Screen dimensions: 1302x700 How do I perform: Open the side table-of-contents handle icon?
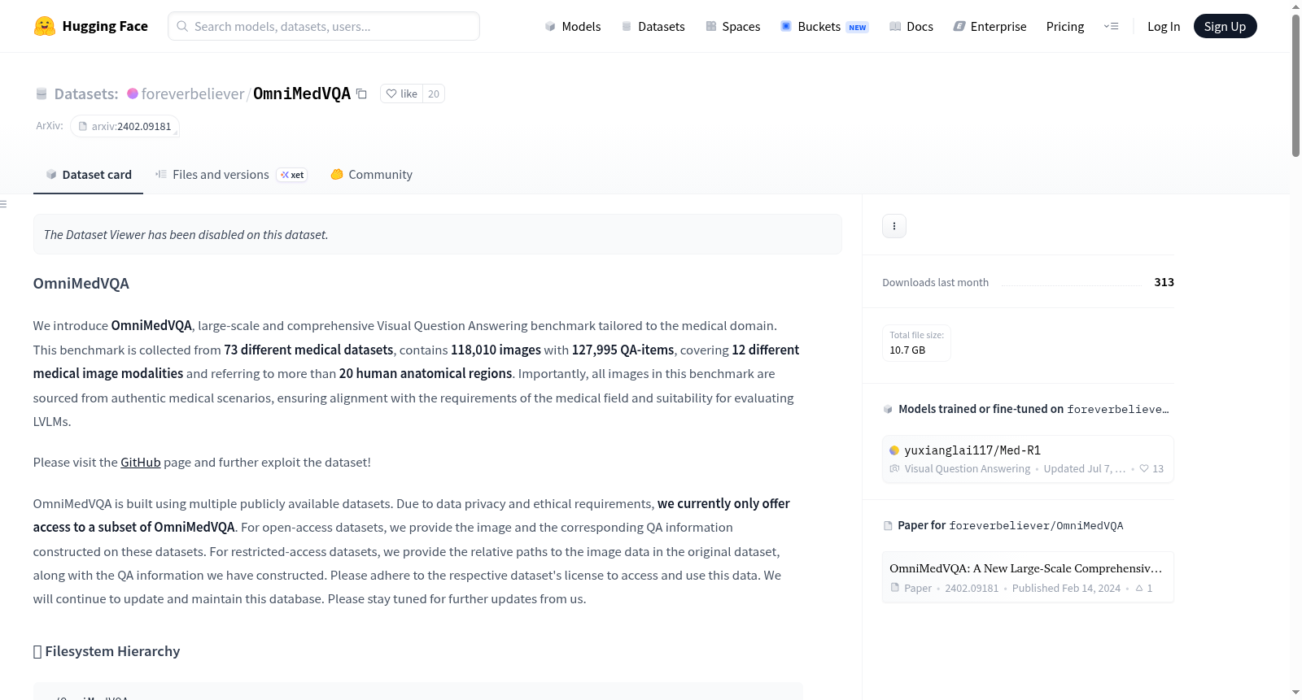point(3,204)
